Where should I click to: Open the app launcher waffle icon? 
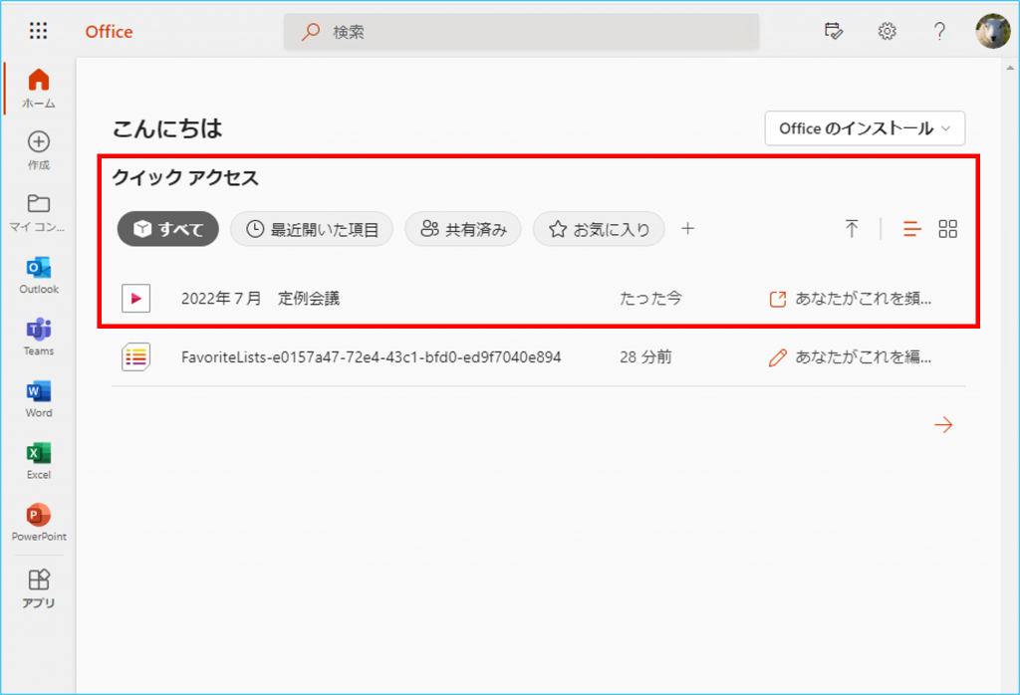[38, 31]
